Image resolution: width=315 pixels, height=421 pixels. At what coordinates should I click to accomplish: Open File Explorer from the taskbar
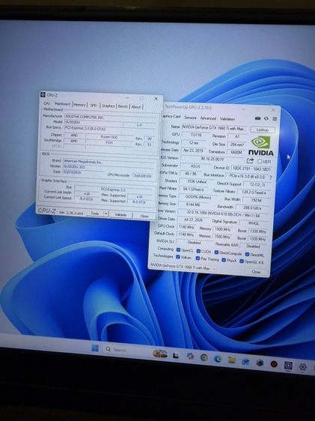(x=232, y=360)
